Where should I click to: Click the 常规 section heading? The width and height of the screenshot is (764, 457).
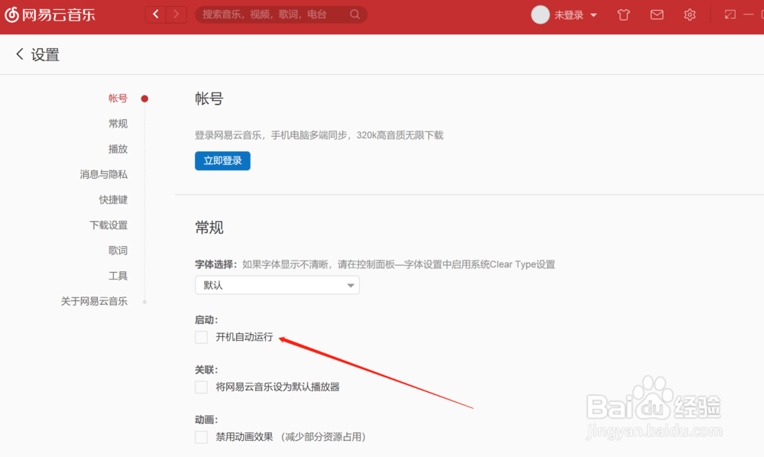point(209,227)
